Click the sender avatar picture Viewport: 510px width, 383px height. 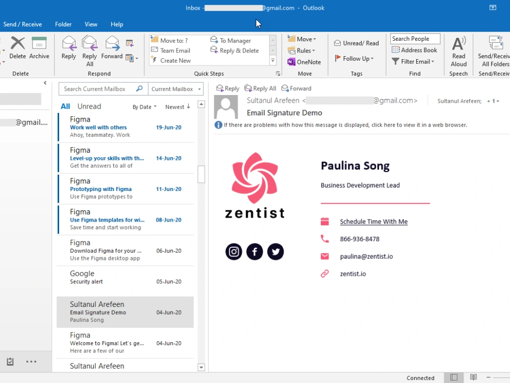tap(226, 107)
